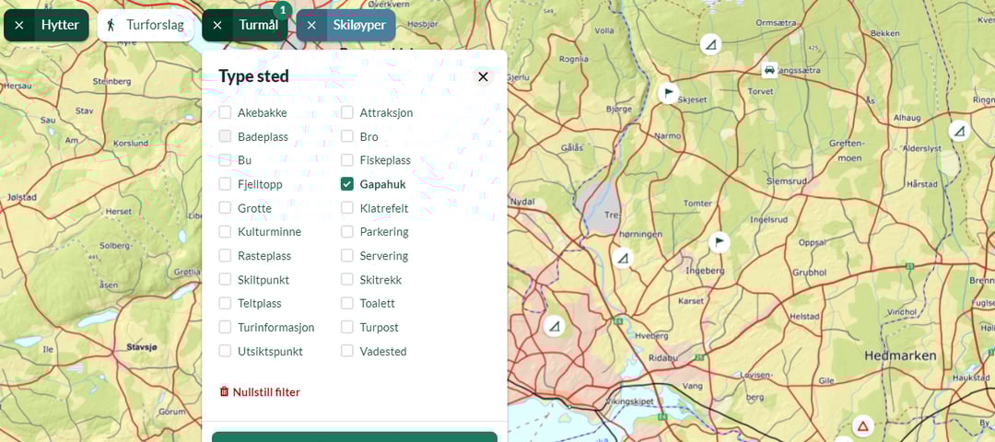Clear the Skiløyper filter using its X

[311, 25]
